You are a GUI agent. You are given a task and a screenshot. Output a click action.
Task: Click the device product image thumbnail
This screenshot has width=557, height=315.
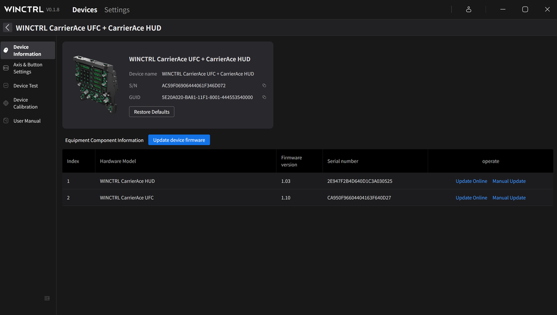(x=96, y=84)
